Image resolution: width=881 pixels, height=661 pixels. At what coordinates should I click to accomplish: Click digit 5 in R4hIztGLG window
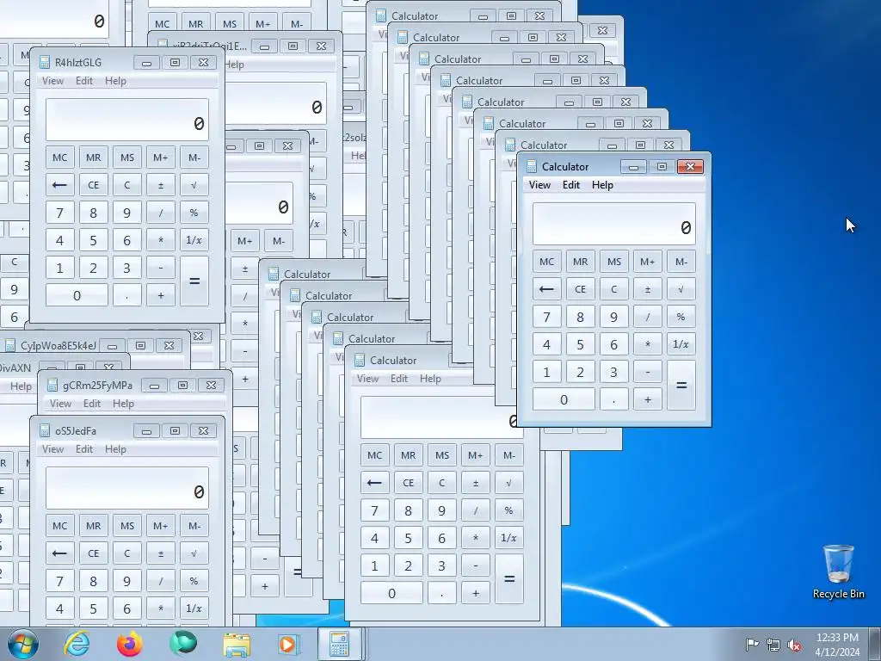pyautogui.click(x=93, y=240)
